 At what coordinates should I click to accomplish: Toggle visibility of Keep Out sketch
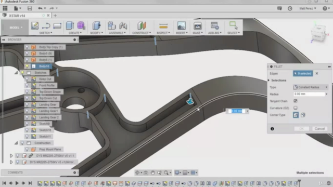click(27, 79)
